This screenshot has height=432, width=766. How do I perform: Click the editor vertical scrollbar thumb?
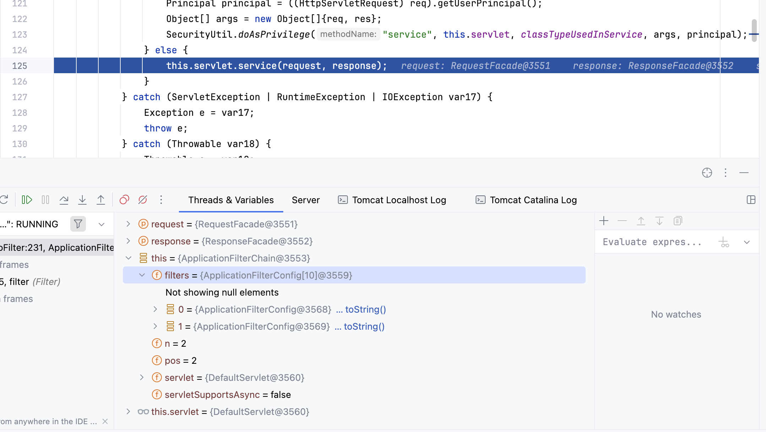pyautogui.click(x=754, y=30)
